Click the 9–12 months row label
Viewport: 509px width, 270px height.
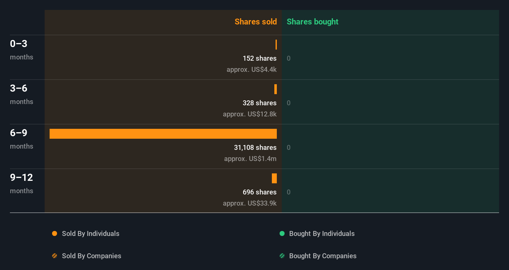21,184
